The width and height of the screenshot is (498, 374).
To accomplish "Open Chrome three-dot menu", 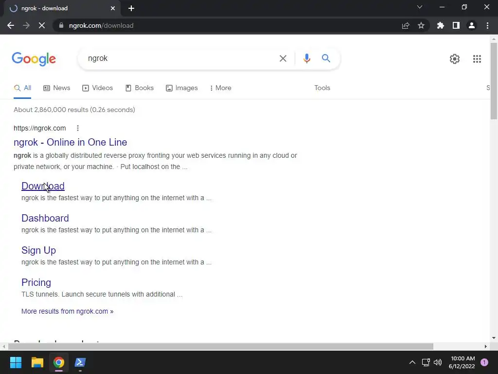I will tap(487, 25).
